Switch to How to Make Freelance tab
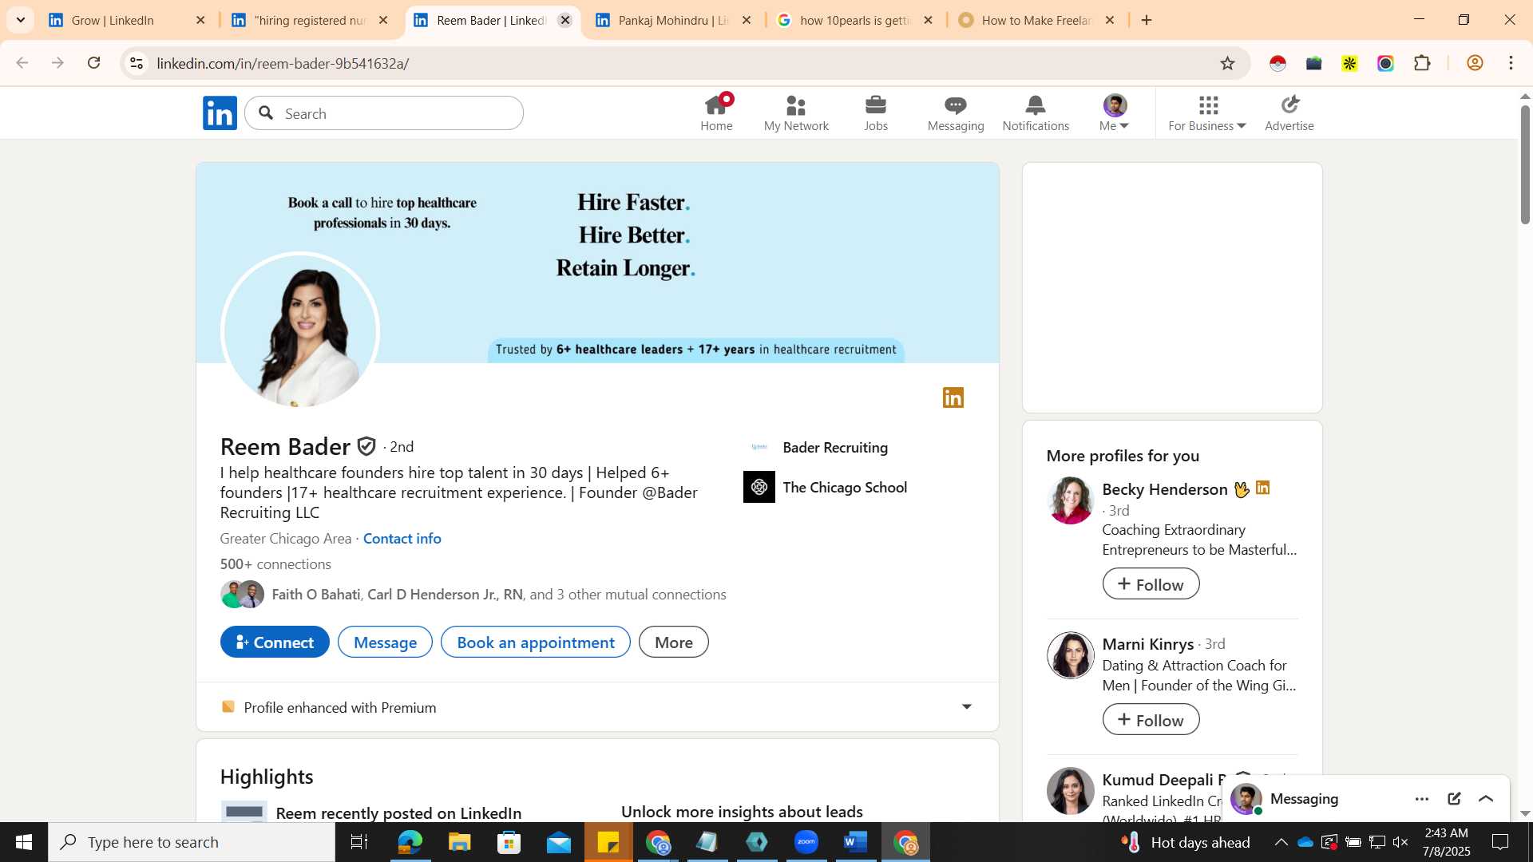The height and width of the screenshot is (862, 1533). tap(1037, 20)
